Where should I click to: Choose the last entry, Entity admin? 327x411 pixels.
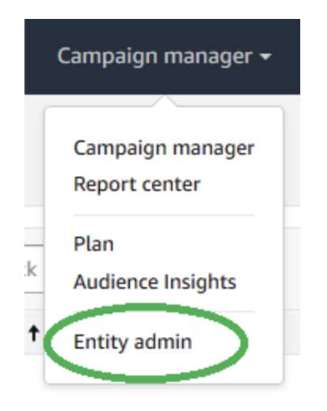pyautogui.click(x=132, y=342)
